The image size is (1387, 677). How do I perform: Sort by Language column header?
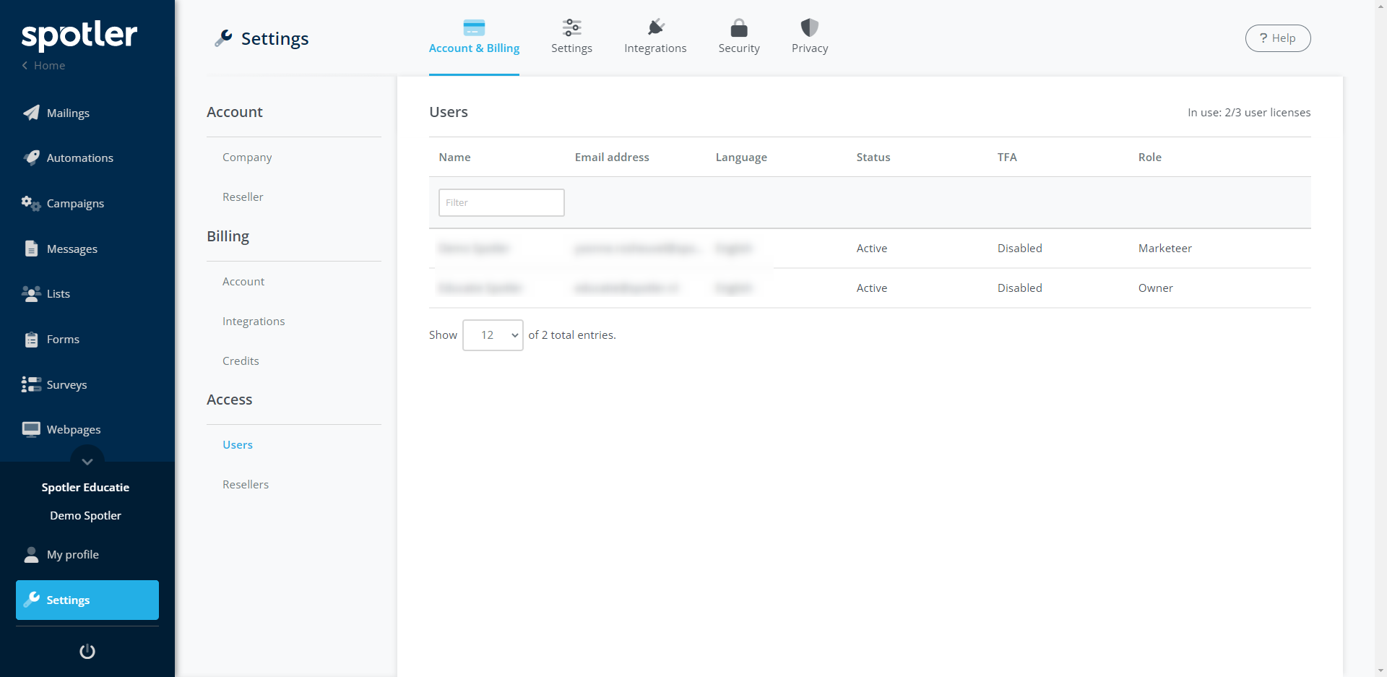pyautogui.click(x=741, y=158)
